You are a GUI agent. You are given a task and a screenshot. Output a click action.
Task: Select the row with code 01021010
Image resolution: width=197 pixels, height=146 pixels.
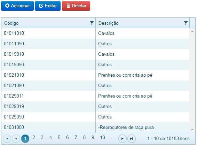click(x=95, y=75)
